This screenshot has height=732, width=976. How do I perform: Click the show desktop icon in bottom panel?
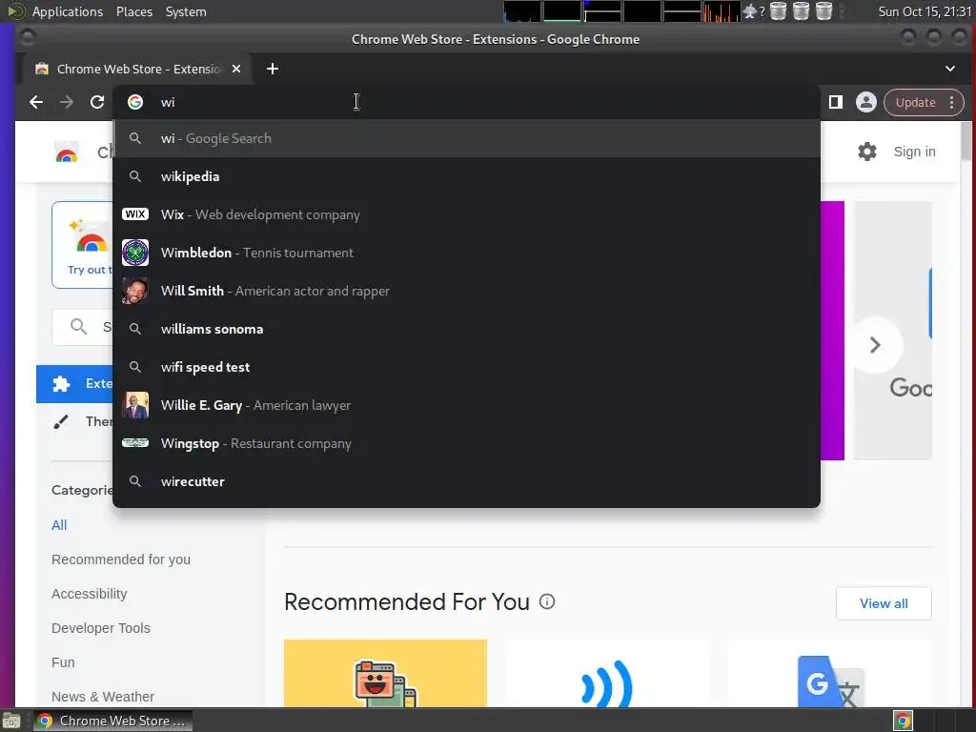coord(11,722)
